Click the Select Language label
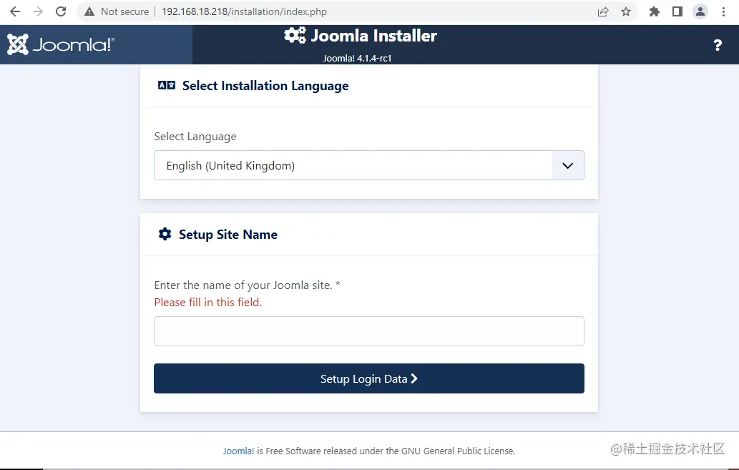This screenshot has height=470, width=739. [x=195, y=137]
